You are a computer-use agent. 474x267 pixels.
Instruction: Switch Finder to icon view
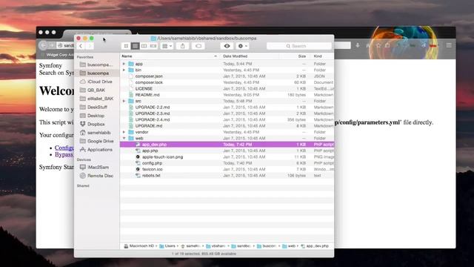(x=126, y=46)
